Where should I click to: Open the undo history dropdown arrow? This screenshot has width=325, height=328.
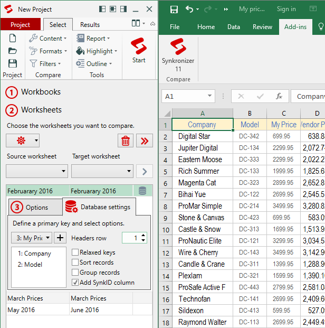click(x=197, y=9)
